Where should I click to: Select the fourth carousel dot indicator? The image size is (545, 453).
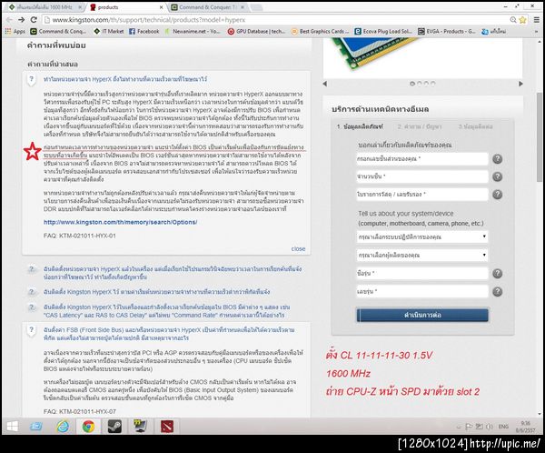pyautogui.click(x=432, y=84)
